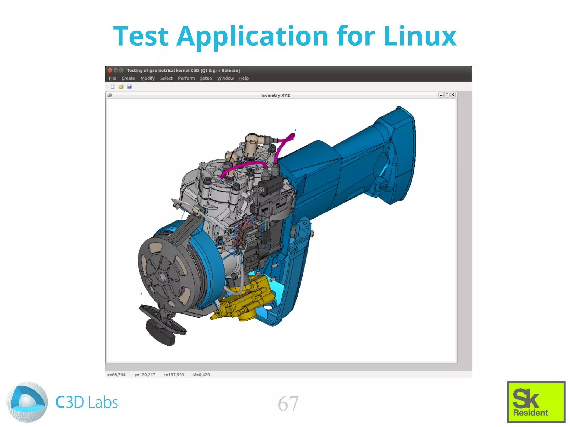Click the x=68,764 status bar value

point(116,375)
